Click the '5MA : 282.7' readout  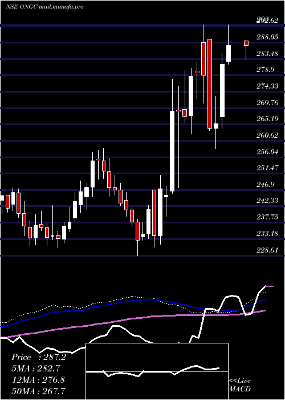click(x=36, y=369)
